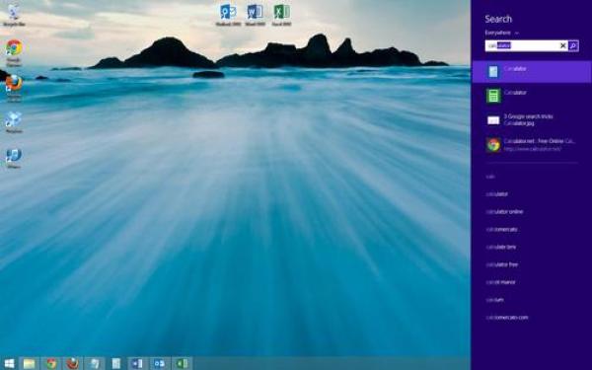Choose the 'calciomercato.com' suggestion

click(x=507, y=318)
